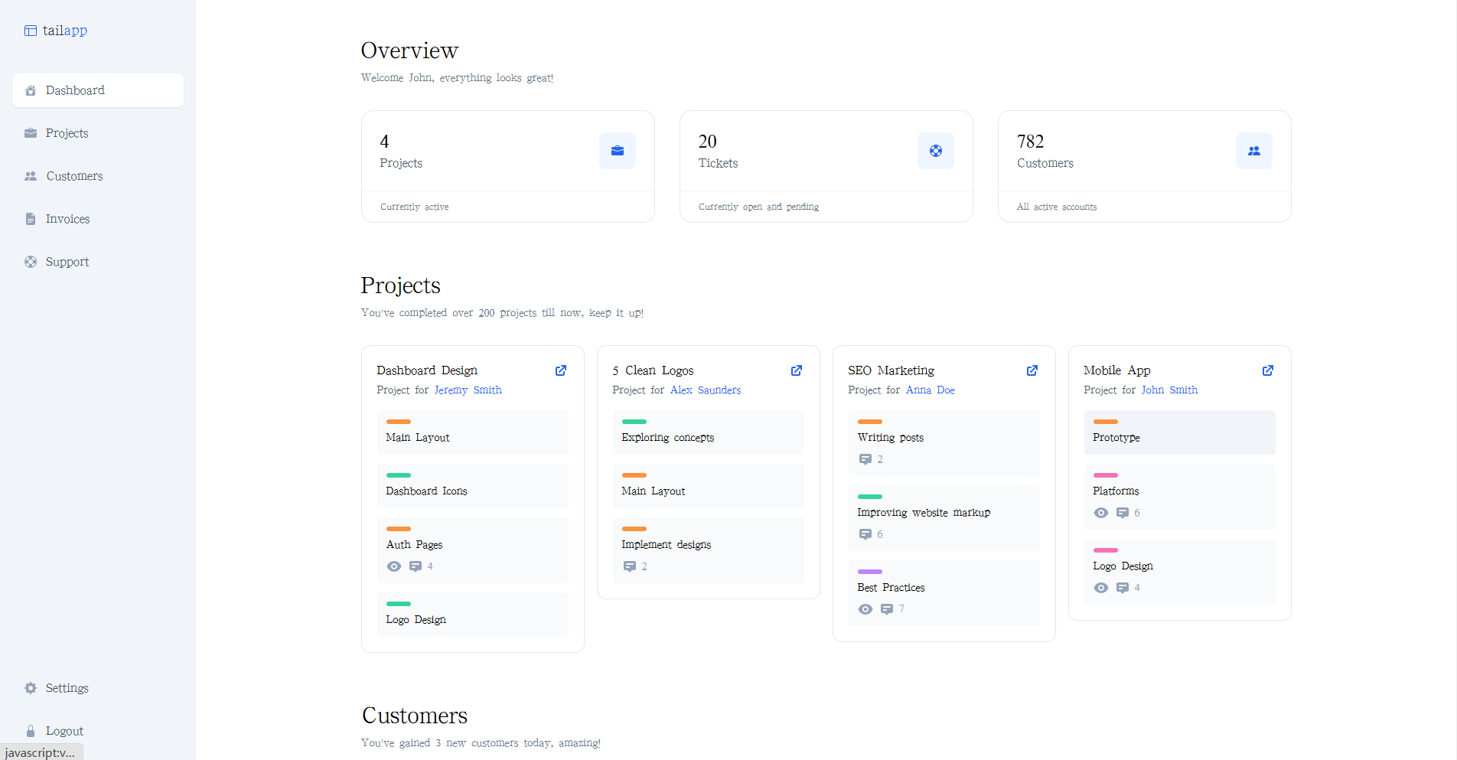Click comments icon on Mobile App Logo Design
The image size is (1457, 760).
(x=1123, y=588)
